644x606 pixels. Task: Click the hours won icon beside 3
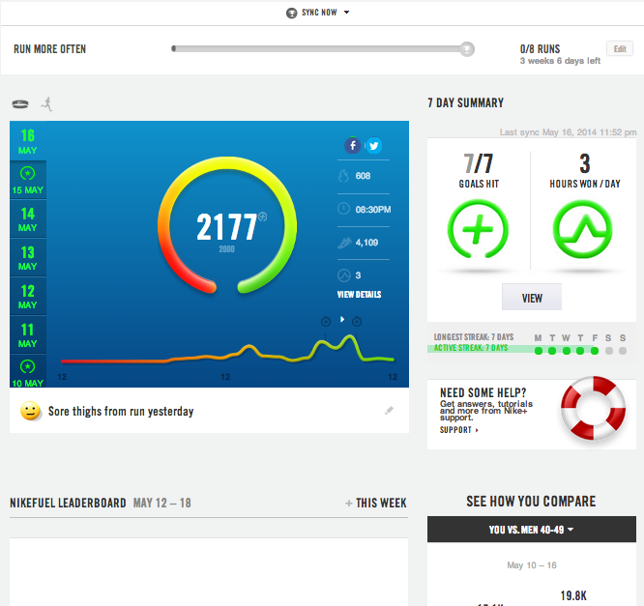[x=344, y=275]
